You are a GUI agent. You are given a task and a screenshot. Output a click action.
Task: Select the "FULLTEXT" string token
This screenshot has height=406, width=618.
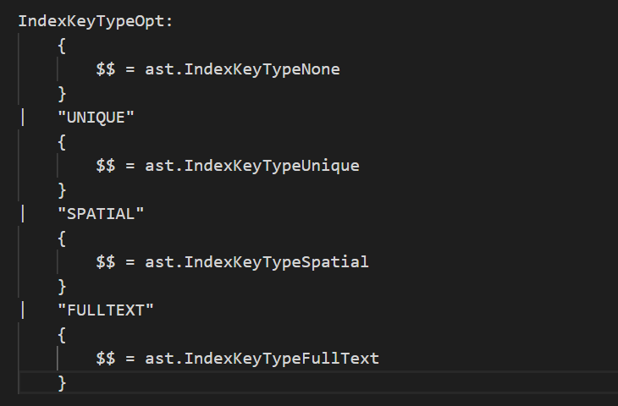(x=105, y=310)
